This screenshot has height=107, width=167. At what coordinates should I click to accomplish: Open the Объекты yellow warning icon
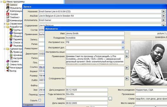point(11,36)
